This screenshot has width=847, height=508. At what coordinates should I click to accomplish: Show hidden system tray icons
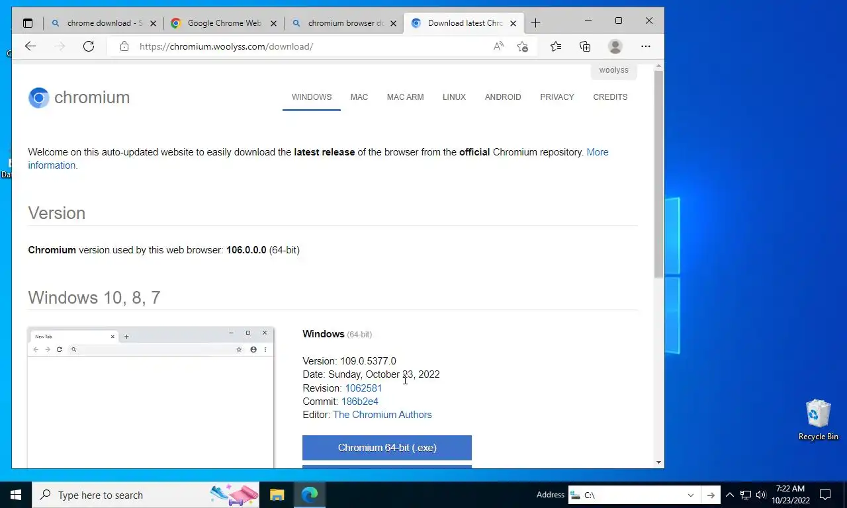click(730, 495)
